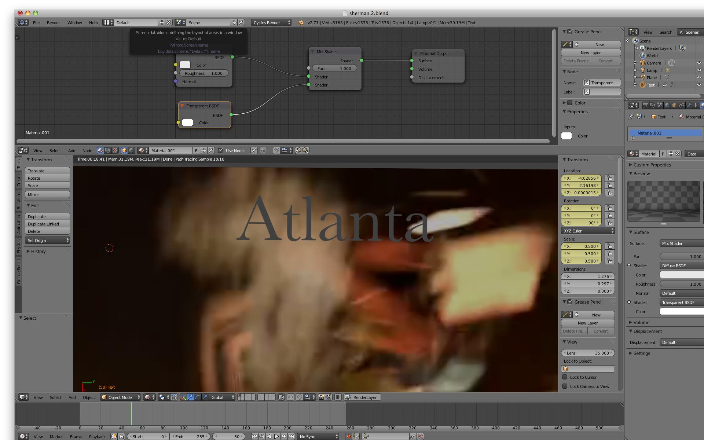Open Render menu
Screen dimensions: 704x440
tap(53, 22)
